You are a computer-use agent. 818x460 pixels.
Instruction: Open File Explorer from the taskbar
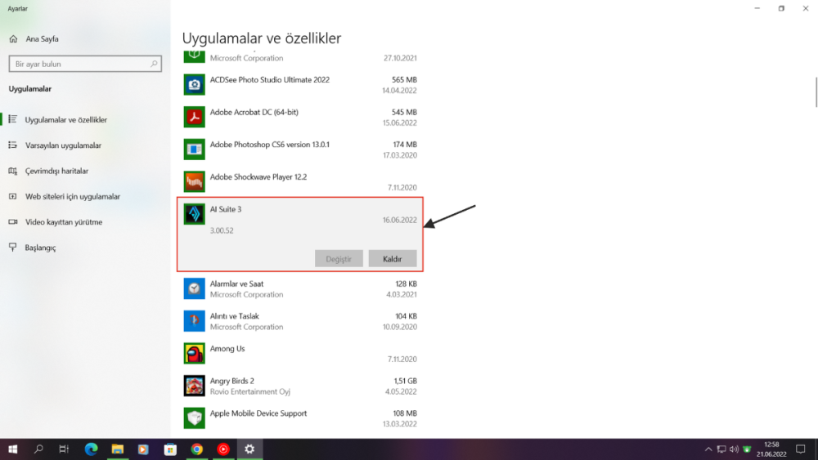coord(117,449)
